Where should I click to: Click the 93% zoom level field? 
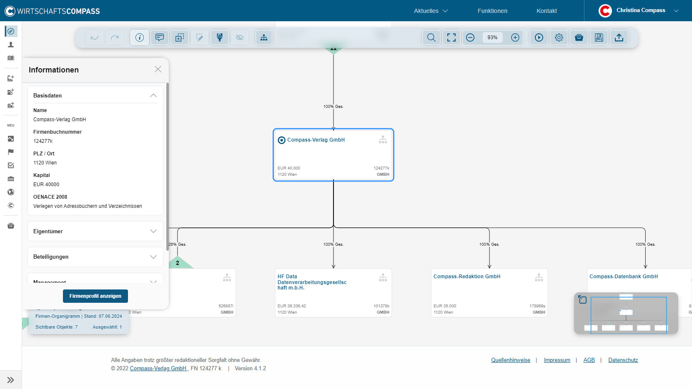[493, 37]
